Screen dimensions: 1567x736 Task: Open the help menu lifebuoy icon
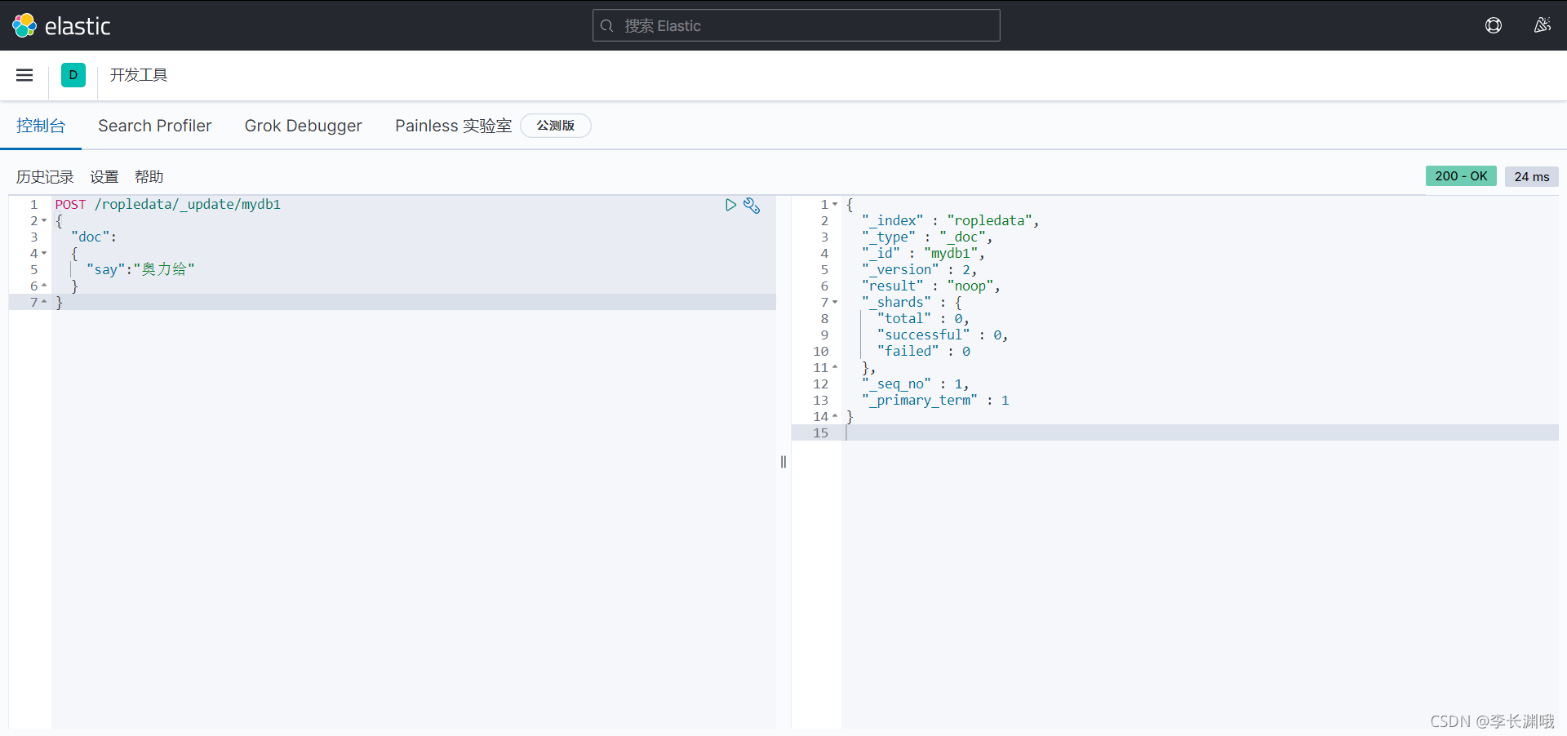coord(1494,25)
